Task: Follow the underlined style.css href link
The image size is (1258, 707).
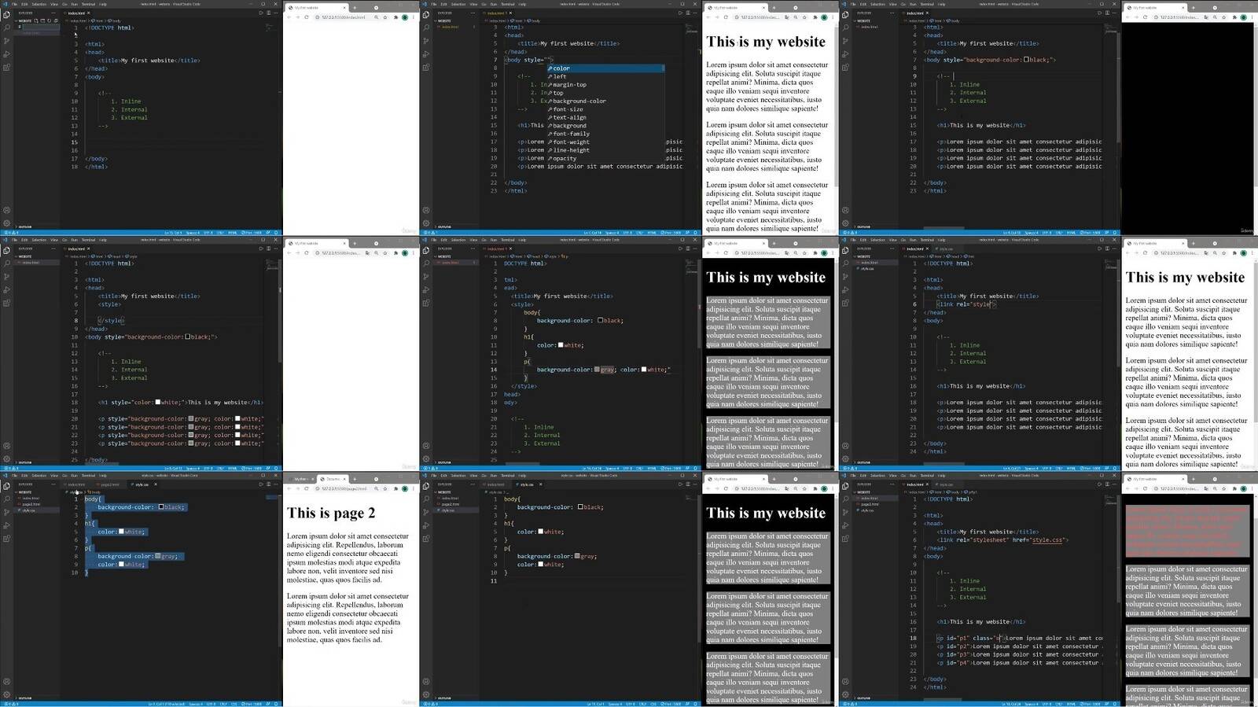Action: coord(1046,540)
